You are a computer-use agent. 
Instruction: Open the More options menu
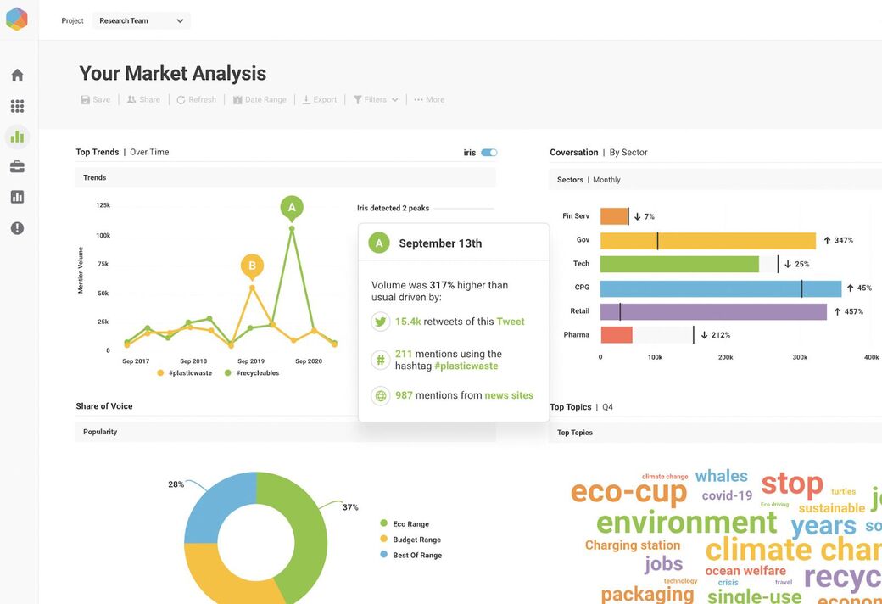pyautogui.click(x=429, y=99)
